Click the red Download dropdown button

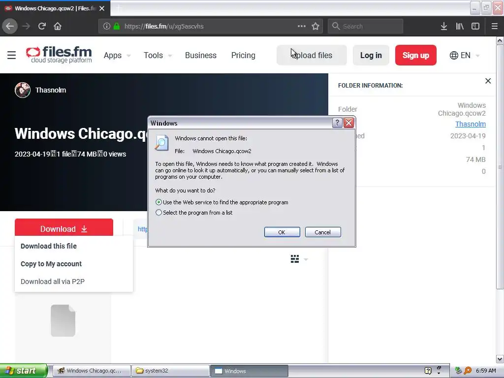pyautogui.click(x=63, y=228)
